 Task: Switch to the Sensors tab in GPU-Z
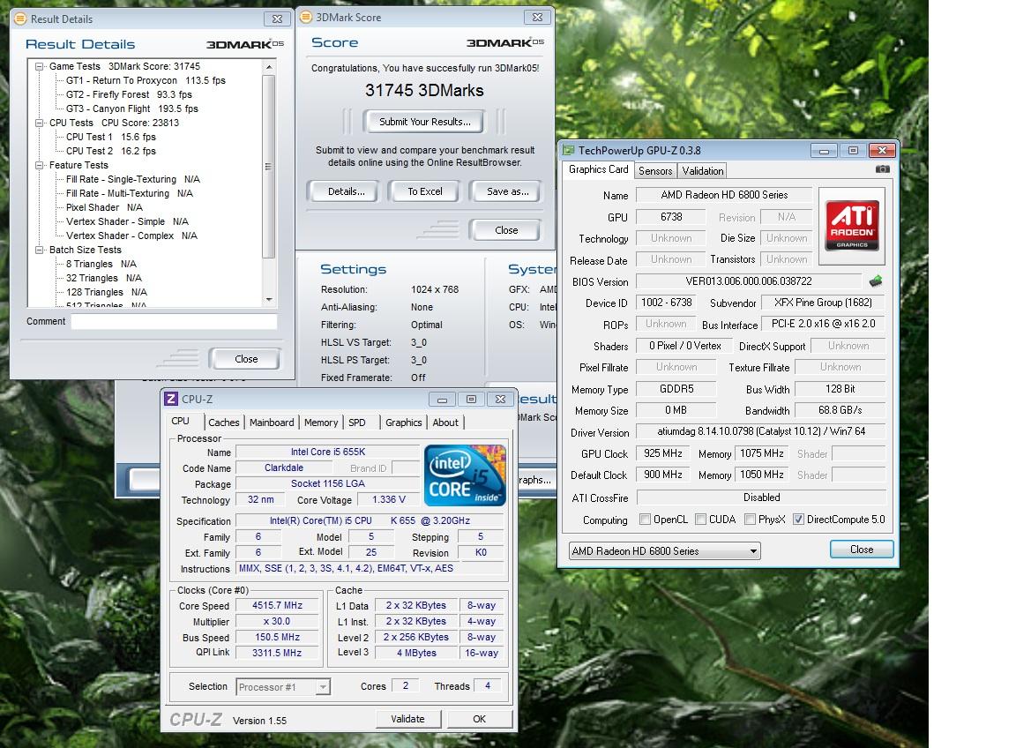[x=655, y=171]
